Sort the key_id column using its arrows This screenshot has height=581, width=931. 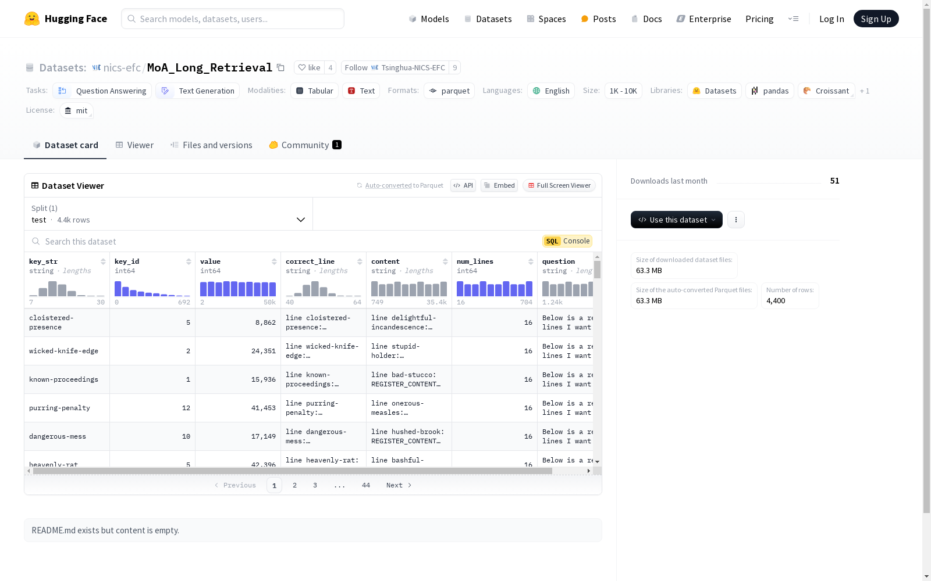pos(189,261)
